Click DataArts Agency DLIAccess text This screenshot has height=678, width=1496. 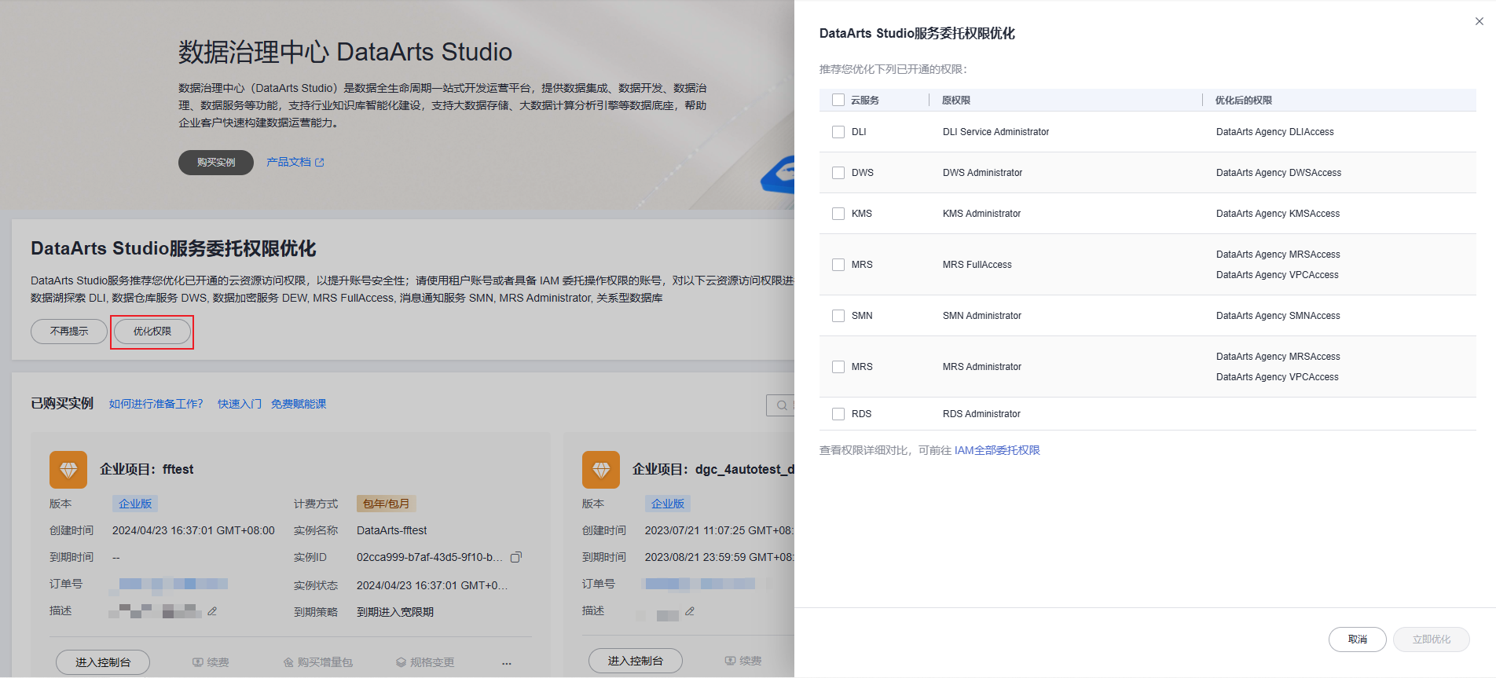[1275, 132]
